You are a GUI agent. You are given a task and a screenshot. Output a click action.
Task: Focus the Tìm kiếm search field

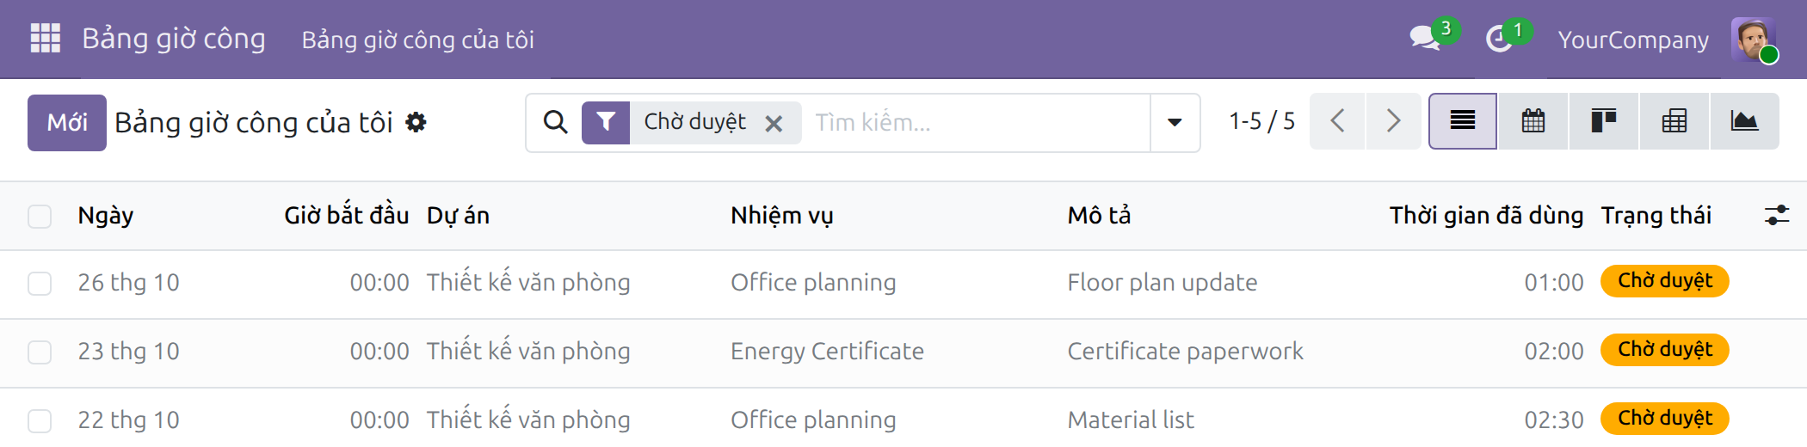(979, 122)
